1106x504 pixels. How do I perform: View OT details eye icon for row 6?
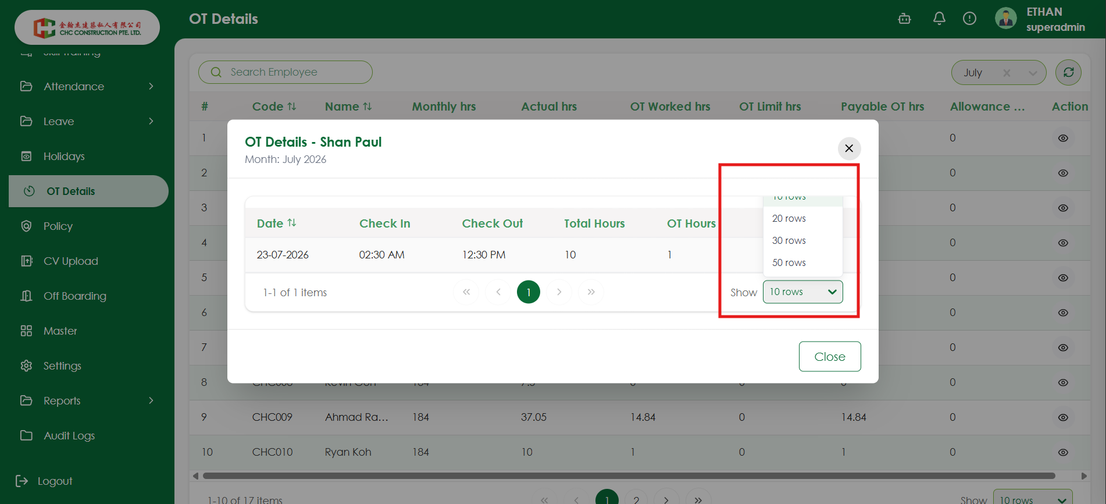1063,313
